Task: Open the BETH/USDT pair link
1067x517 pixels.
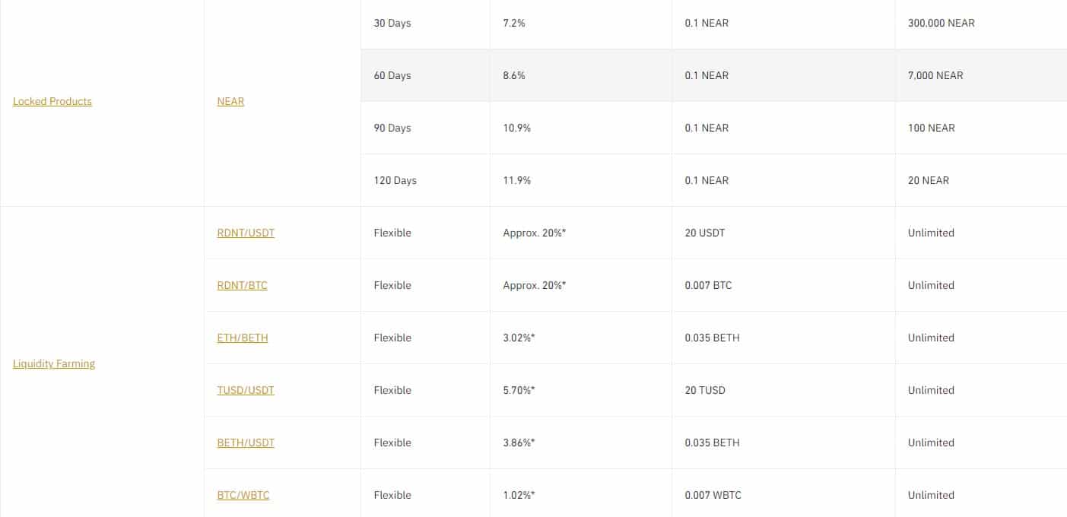Action: 246,442
